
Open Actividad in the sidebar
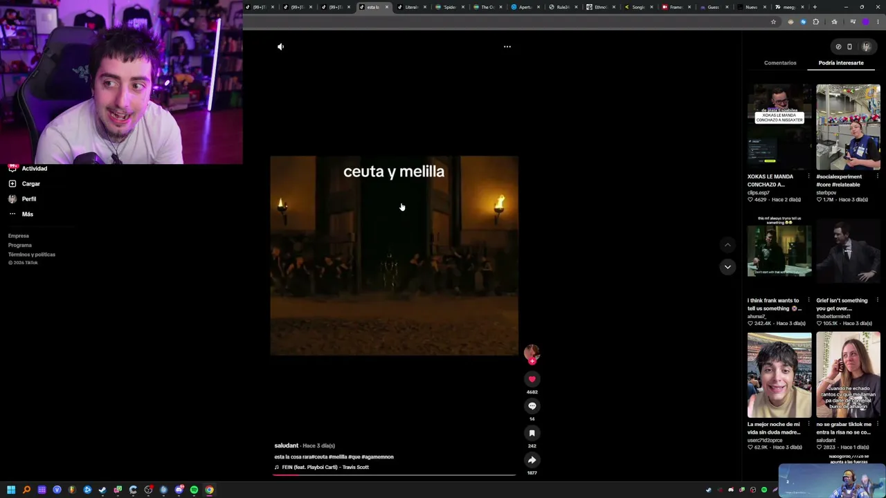point(35,169)
